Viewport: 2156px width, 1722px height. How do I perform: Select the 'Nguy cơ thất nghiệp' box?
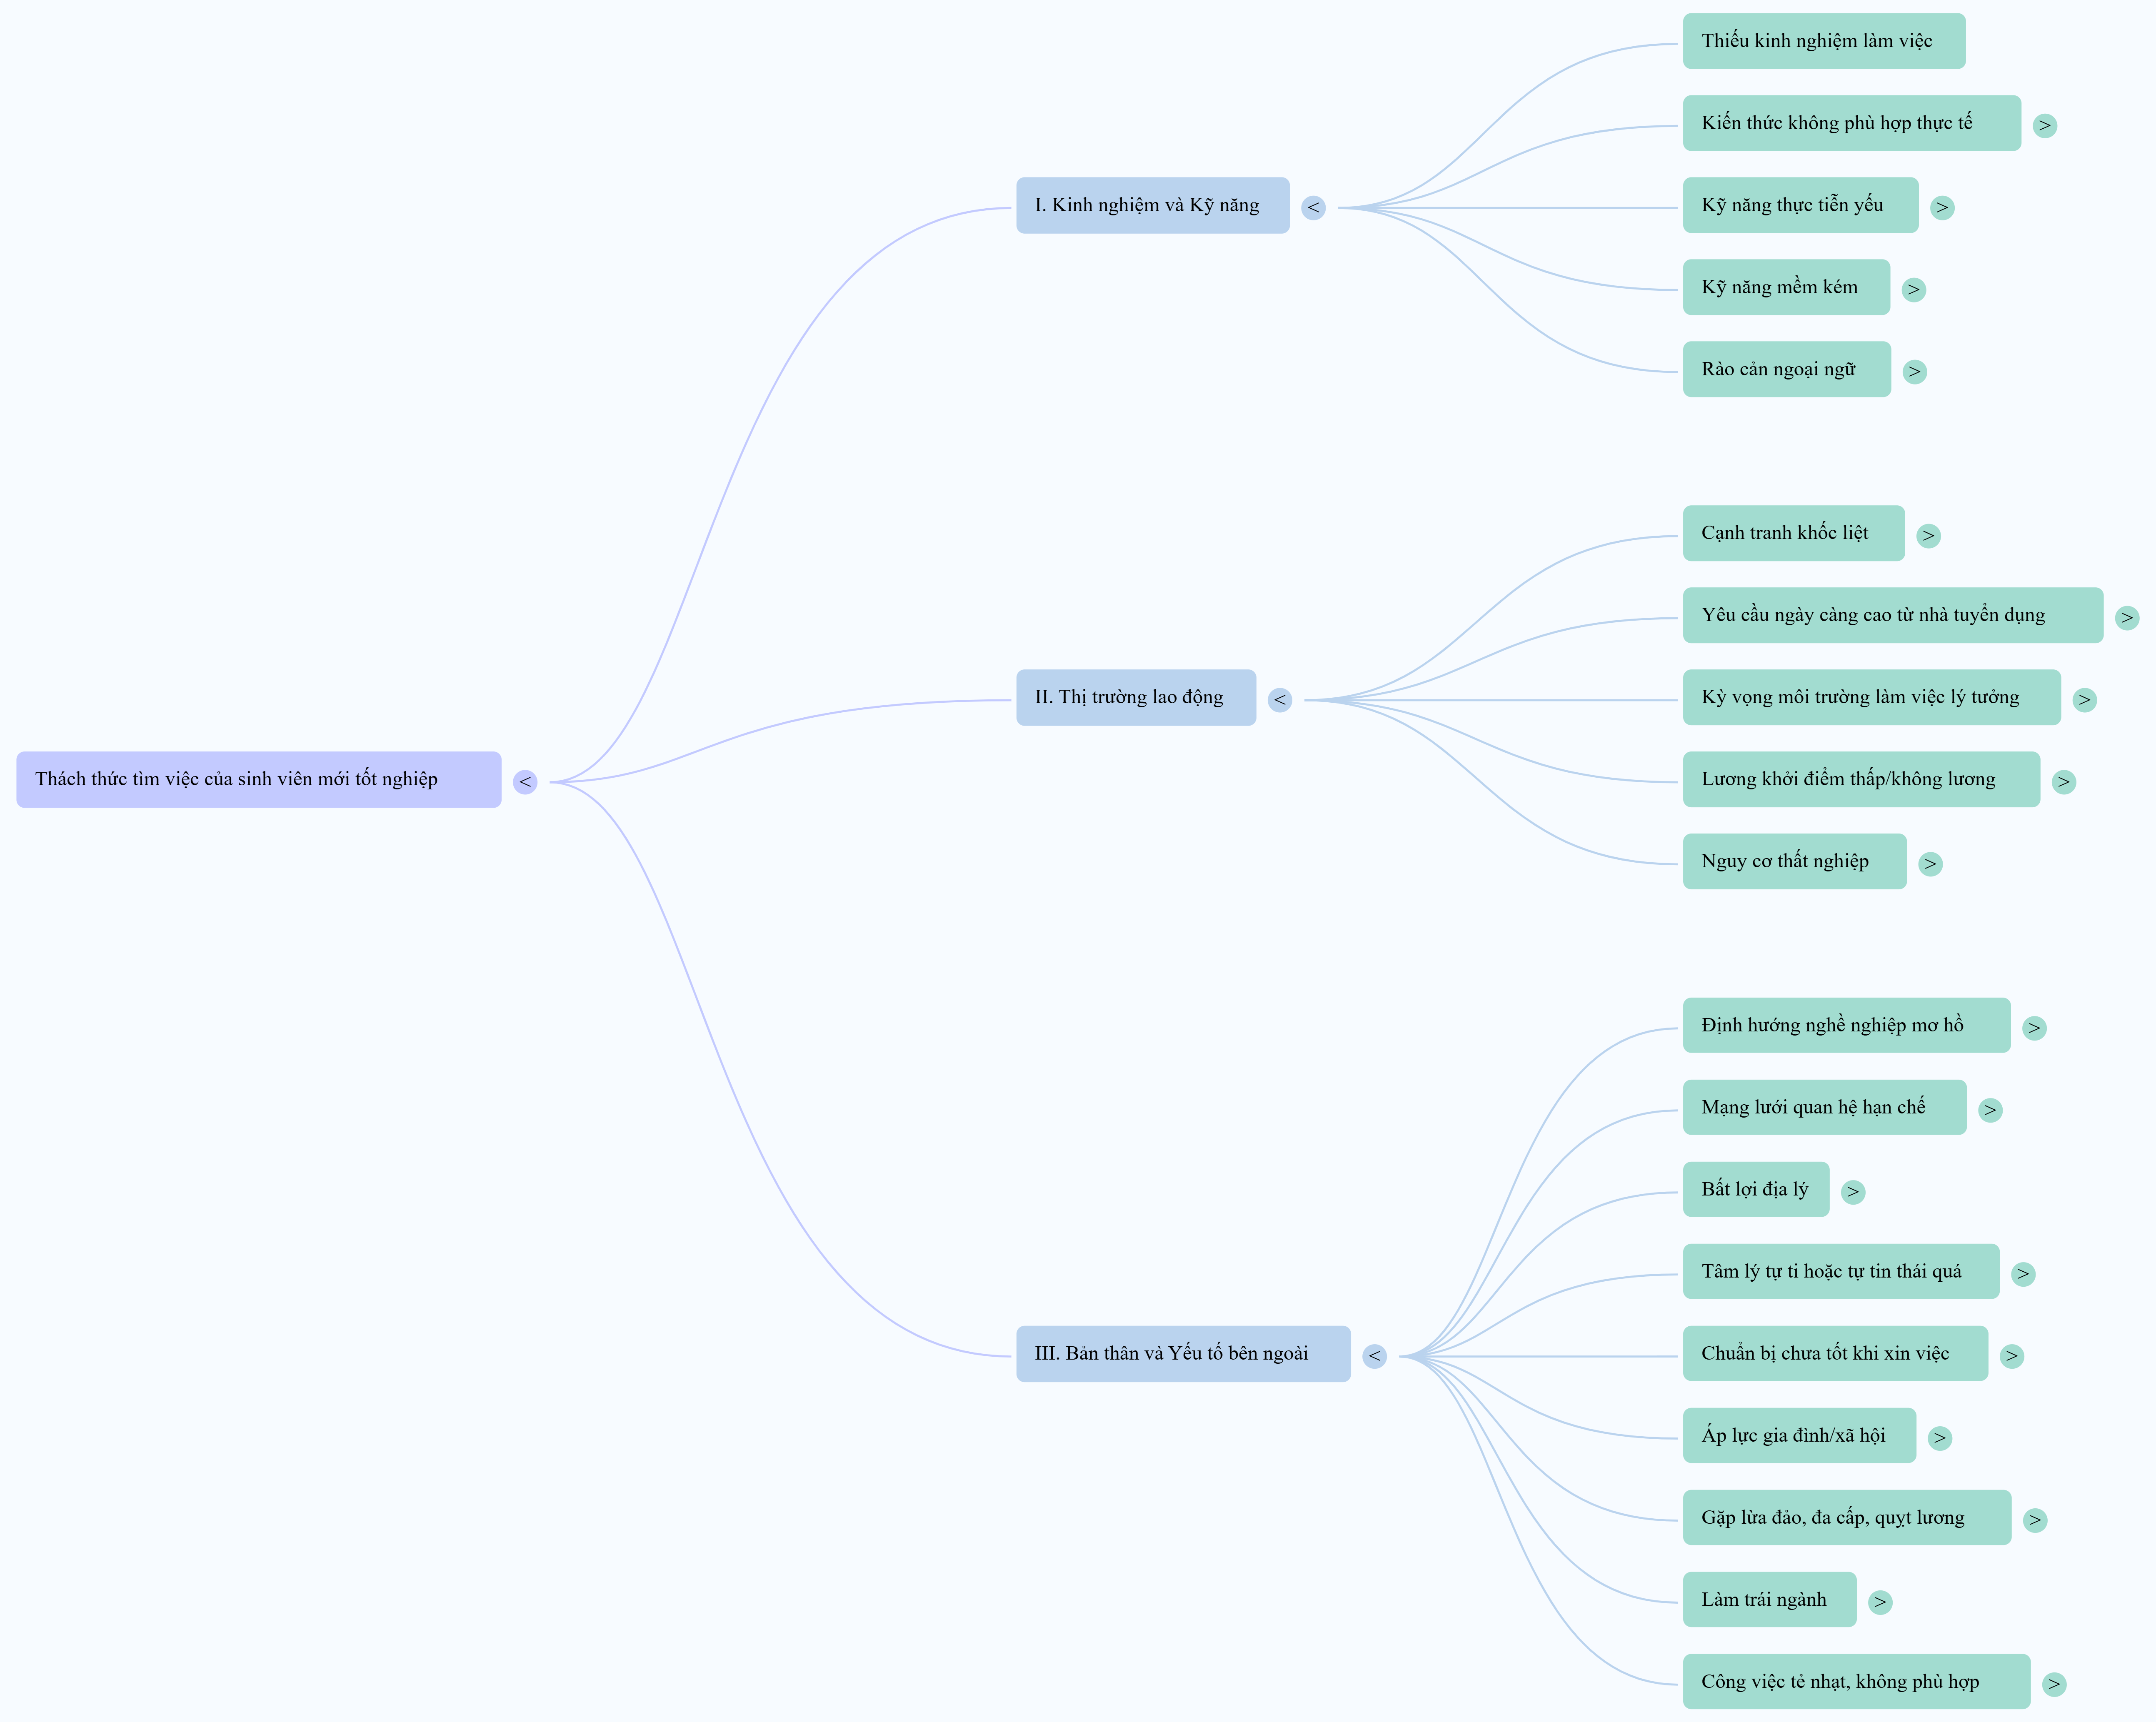(x=1795, y=861)
